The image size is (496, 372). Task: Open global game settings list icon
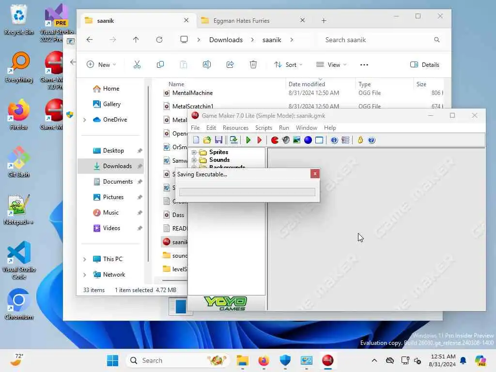click(x=345, y=140)
